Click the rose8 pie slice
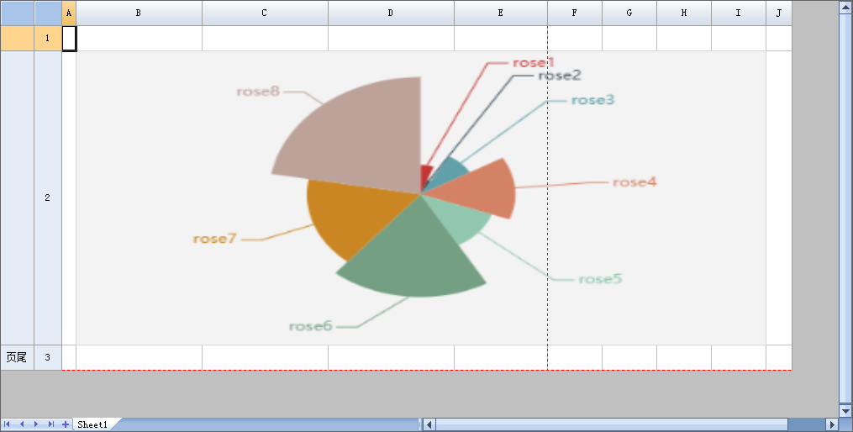The width and height of the screenshot is (853, 432). 353,134
